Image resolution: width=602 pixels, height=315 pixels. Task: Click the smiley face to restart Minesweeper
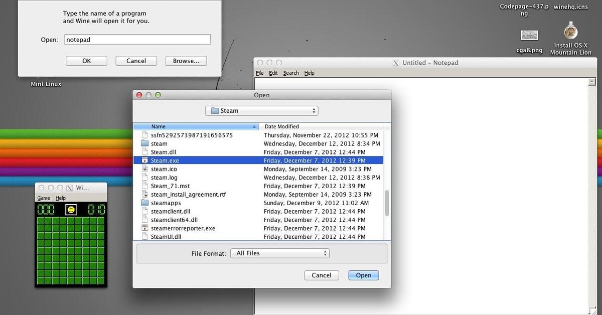71,209
